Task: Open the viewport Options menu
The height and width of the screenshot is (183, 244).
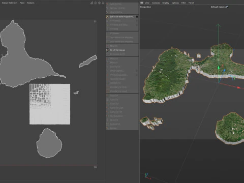Action: pyautogui.click(x=175, y=3)
